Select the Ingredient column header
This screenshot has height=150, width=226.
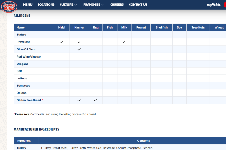26,141
